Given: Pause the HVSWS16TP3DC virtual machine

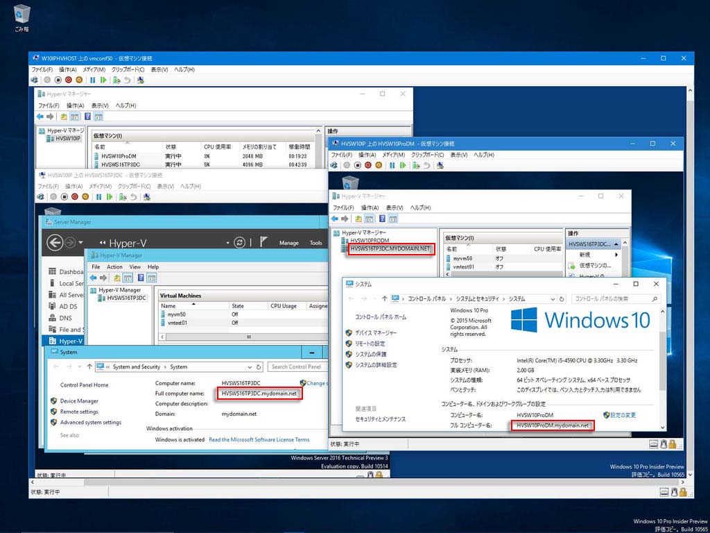Looking at the screenshot, I should click(98, 196).
